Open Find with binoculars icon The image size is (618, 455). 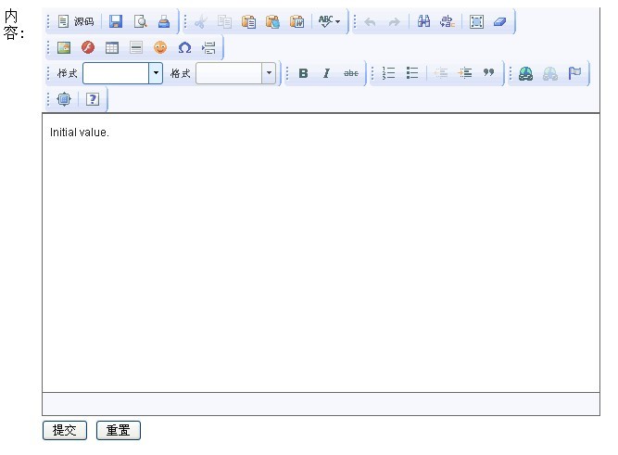423,21
